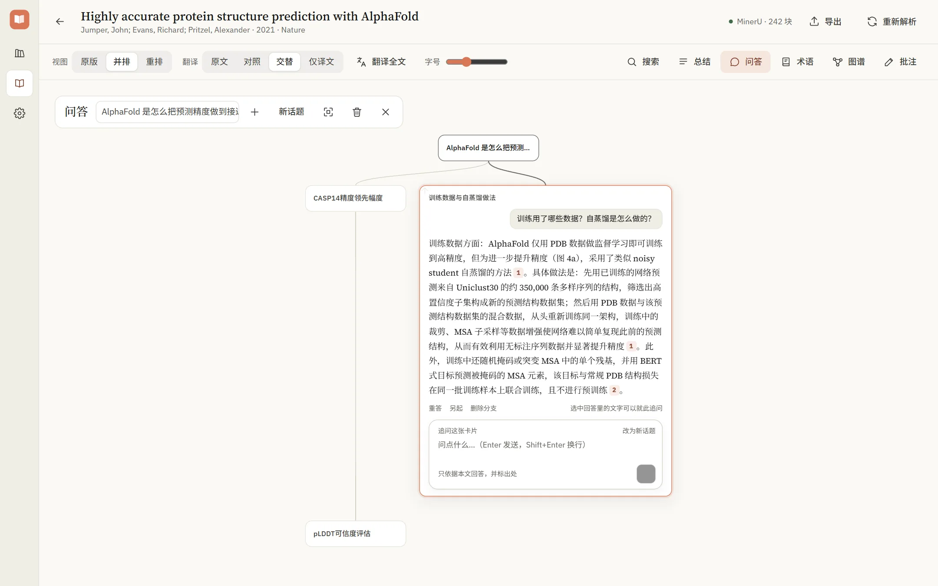
Task: Click 新话题 new topic button
Action: (x=291, y=112)
